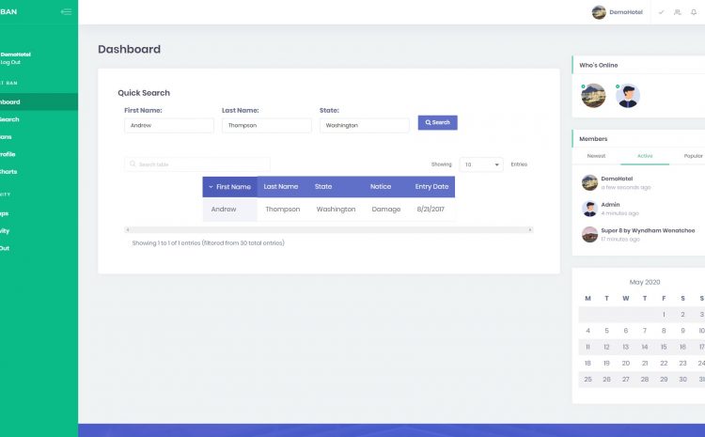Viewport: 705px width, 437px height.
Task: Select May 15 on the calendar
Action: (664, 347)
